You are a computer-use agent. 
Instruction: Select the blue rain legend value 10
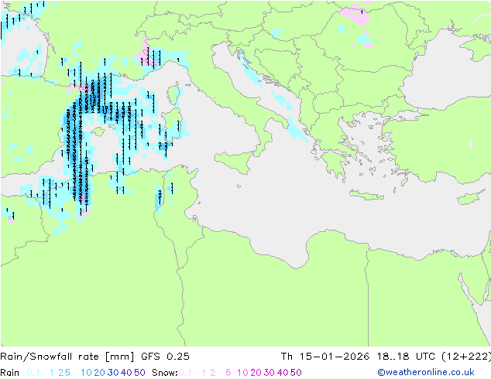87,373
